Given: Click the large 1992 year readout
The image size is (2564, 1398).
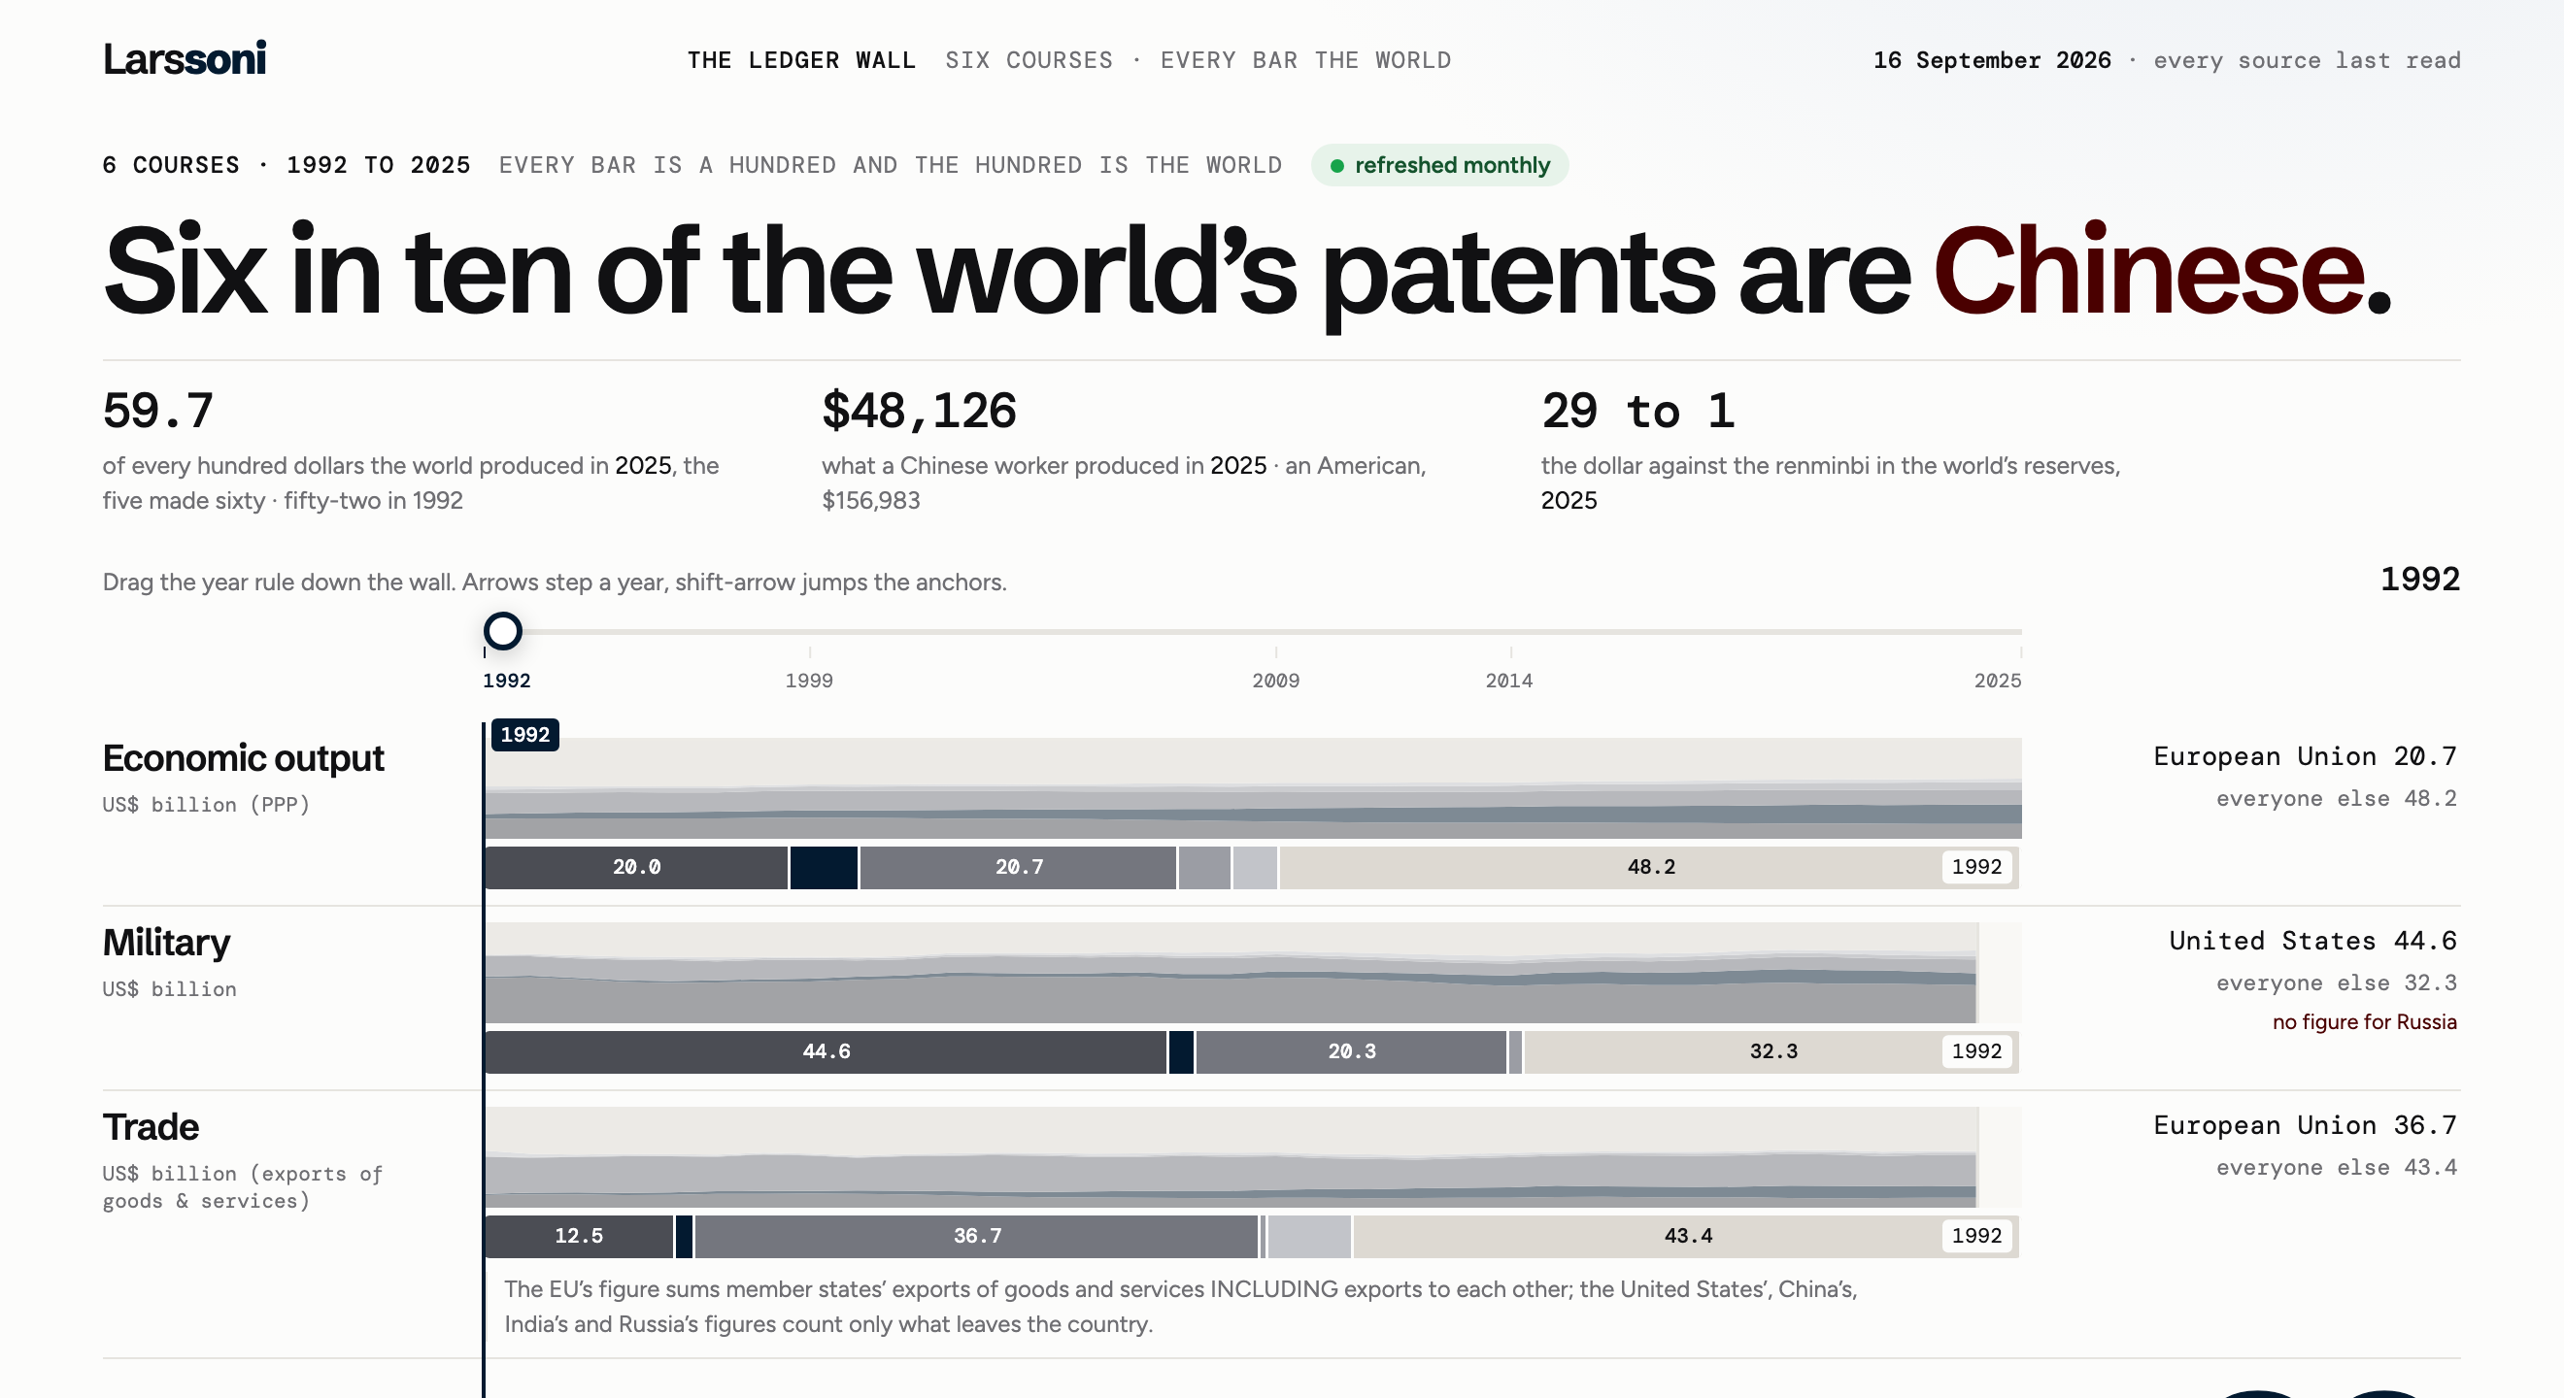Looking at the screenshot, I should [2419, 579].
